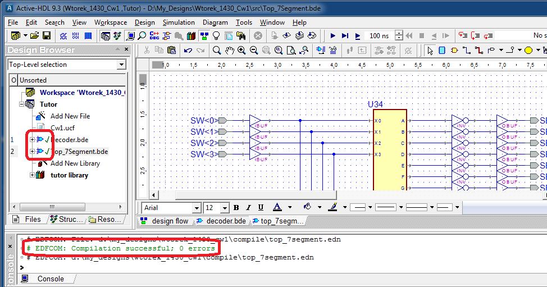Image resolution: width=547 pixels, height=287 pixels.
Task: Switch to the Resources tab in Design Browser
Action: pyautogui.click(x=104, y=220)
